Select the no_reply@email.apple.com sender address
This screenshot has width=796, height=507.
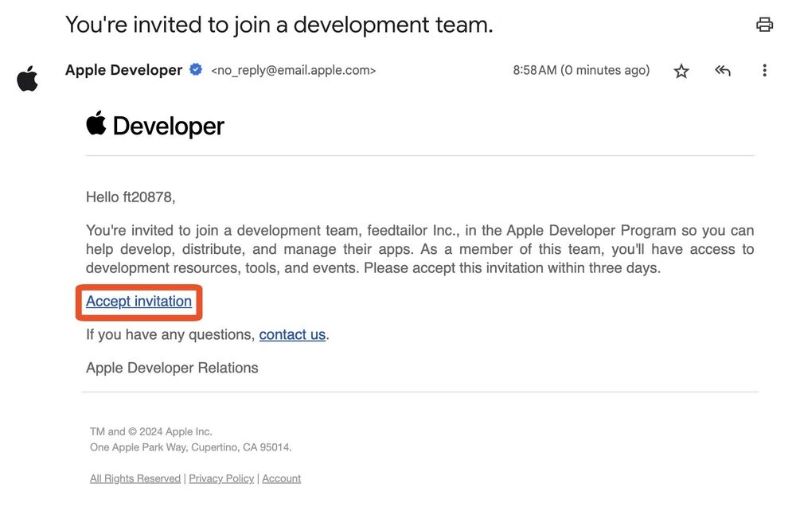[x=294, y=71]
